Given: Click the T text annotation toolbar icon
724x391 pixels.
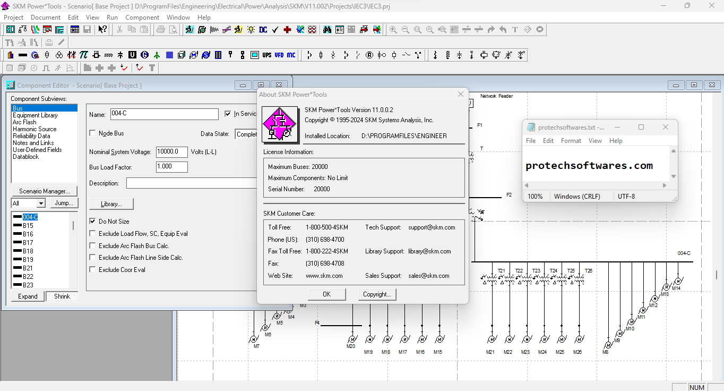Looking at the screenshot, I should pos(515,30).
